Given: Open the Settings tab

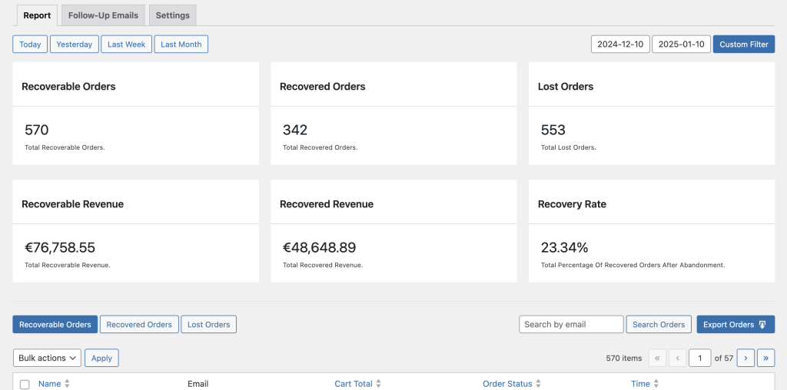Looking at the screenshot, I should coord(172,15).
